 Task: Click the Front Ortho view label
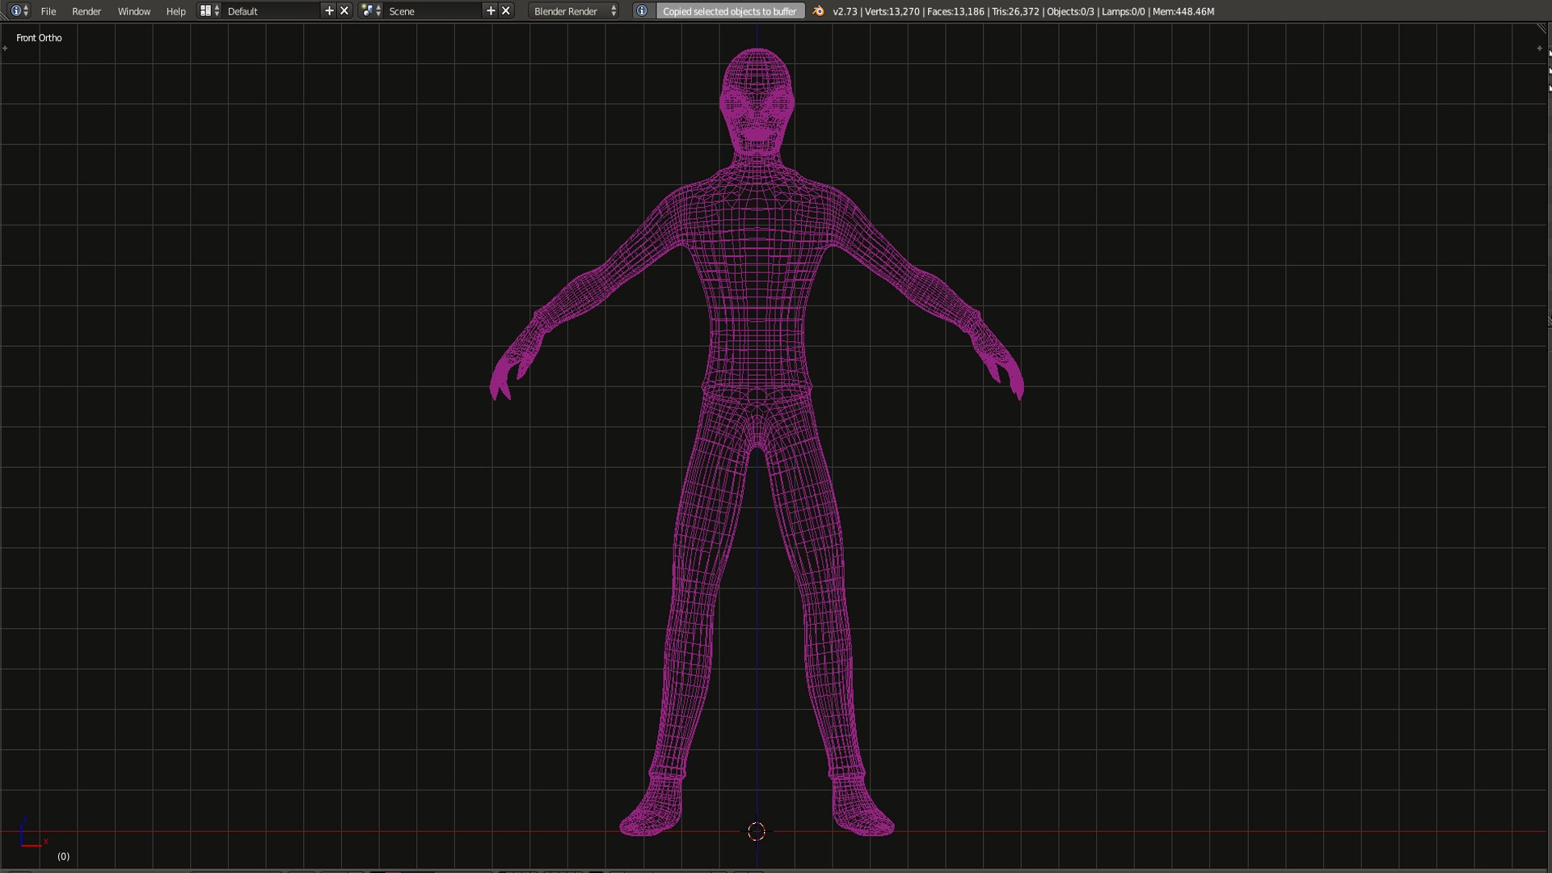coord(39,38)
